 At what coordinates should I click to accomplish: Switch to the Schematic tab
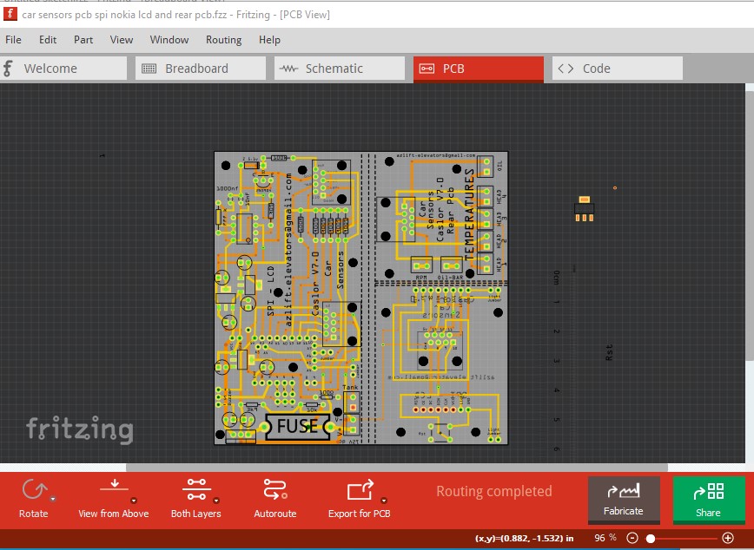pyautogui.click(x=340, y=69)
